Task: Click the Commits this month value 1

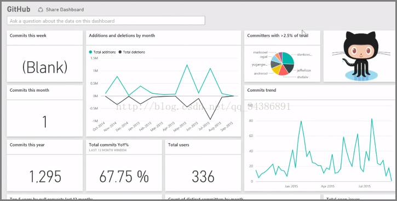Action: (x=44, y=122)
